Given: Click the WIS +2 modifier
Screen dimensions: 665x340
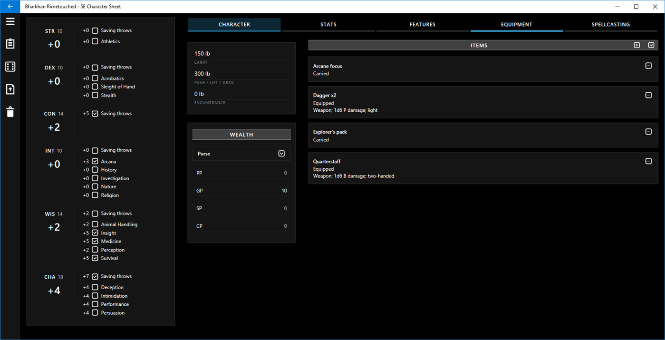Looking at the screenshot, I should tap(54, 227).
